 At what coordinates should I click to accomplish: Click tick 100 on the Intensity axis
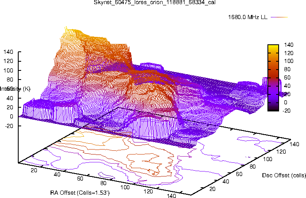point(8,70)
